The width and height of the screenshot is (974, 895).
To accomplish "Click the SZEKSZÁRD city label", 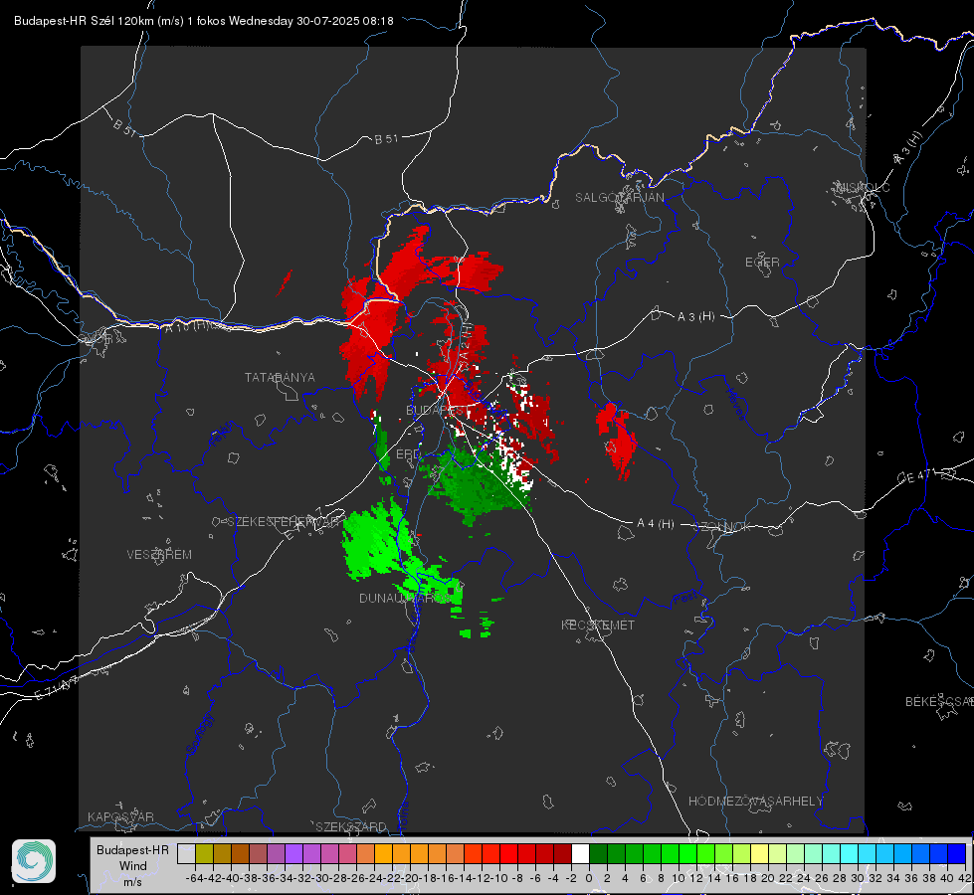I will (x=351, y=826).
